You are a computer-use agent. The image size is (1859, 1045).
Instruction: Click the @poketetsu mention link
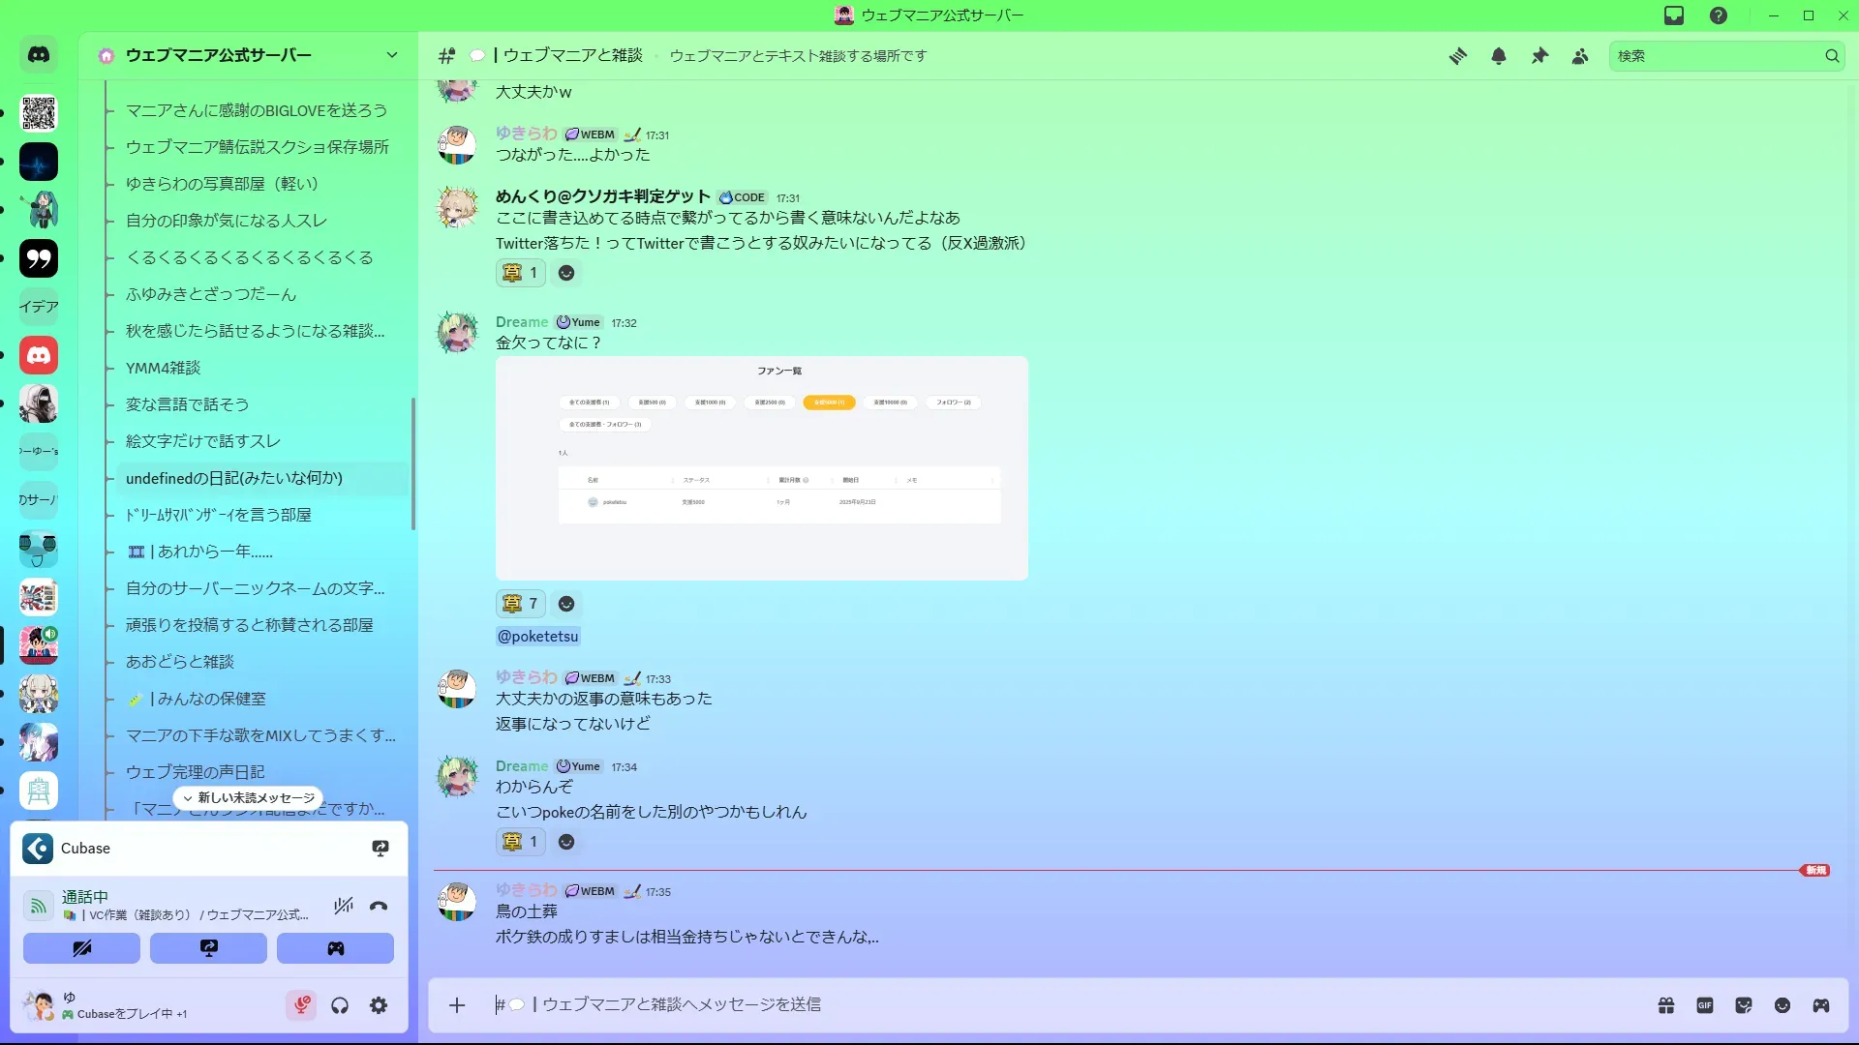pyautogui.click(x=537, y=636)
